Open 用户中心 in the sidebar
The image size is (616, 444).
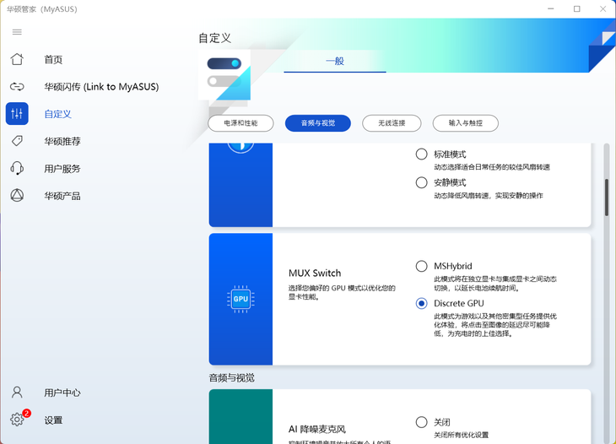pos(62,393)
